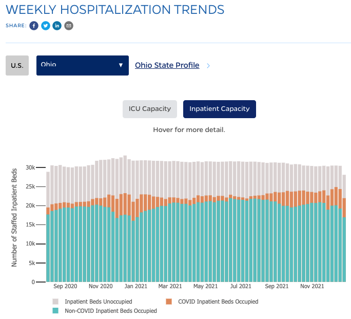Share on LinkedIn icon

point(57,26)
